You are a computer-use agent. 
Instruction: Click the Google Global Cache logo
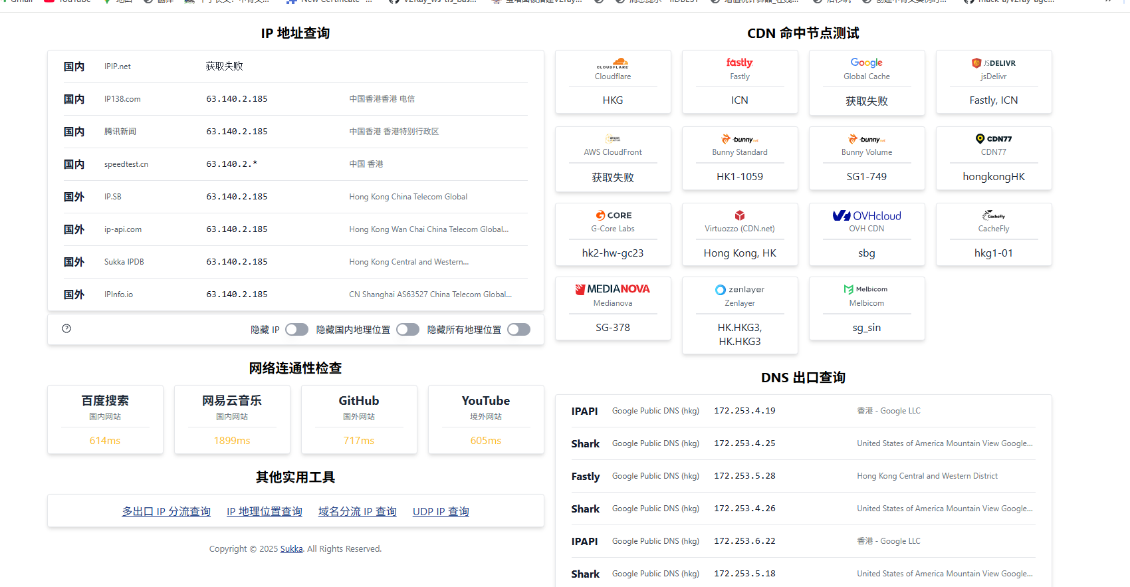(x=866, y=62)
